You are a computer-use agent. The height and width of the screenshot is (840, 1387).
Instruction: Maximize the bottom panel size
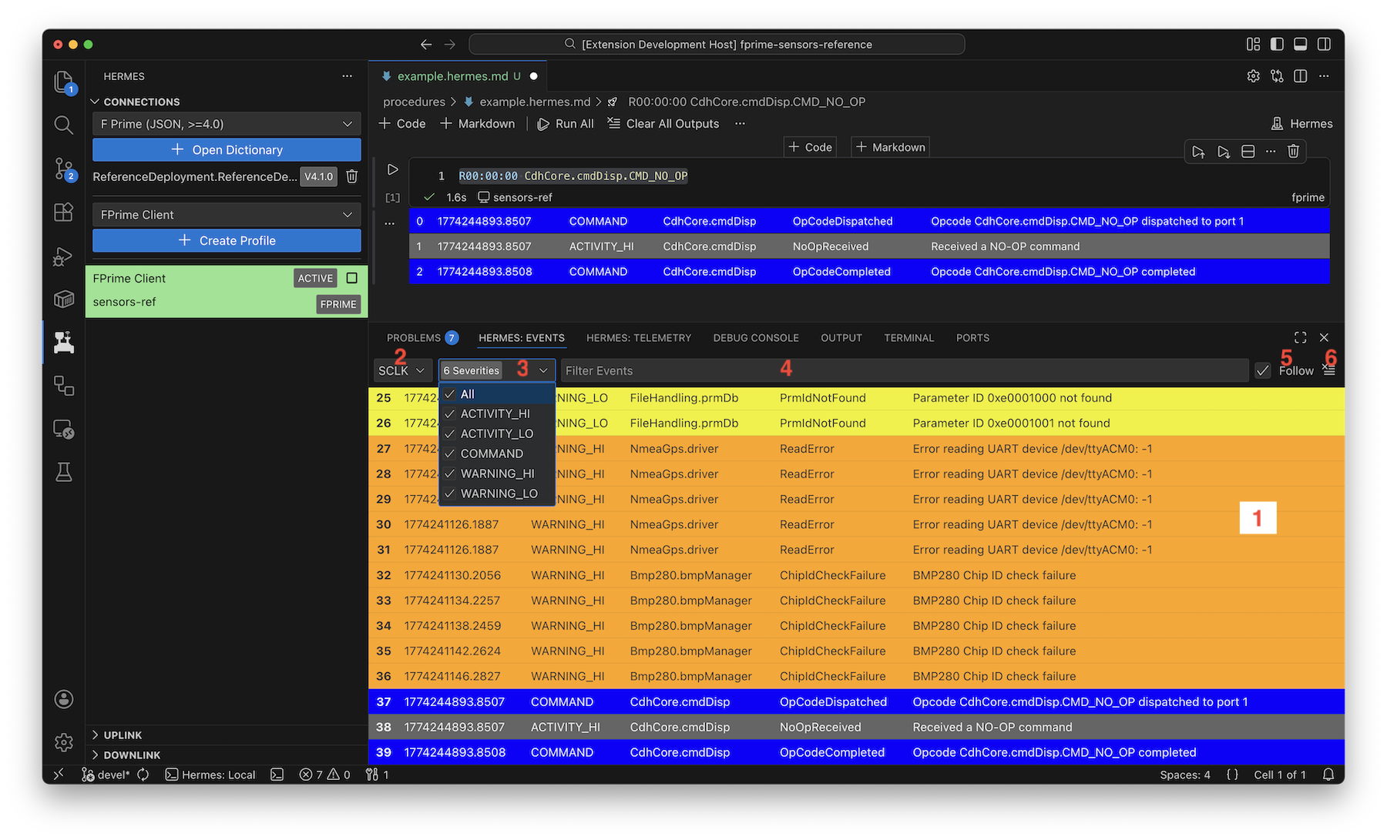(x=1301, y=337)
